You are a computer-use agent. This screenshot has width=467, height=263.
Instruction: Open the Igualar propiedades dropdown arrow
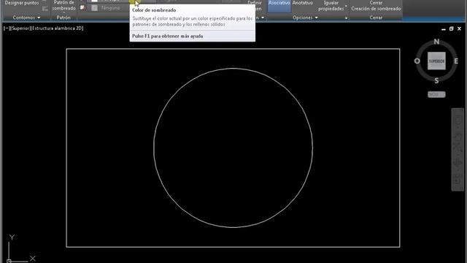(x=346, y=6)
